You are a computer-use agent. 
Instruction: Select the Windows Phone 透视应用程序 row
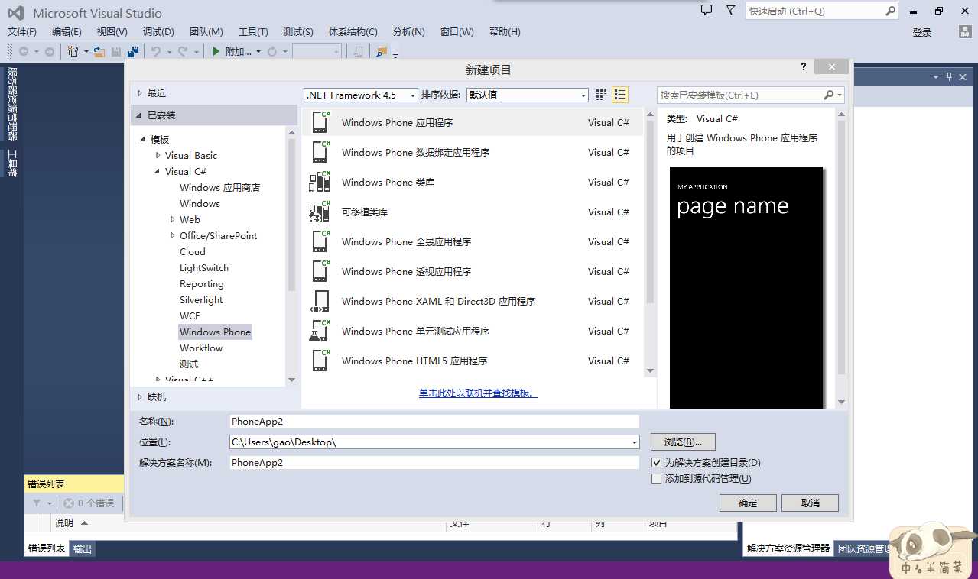tap(473, 271)
